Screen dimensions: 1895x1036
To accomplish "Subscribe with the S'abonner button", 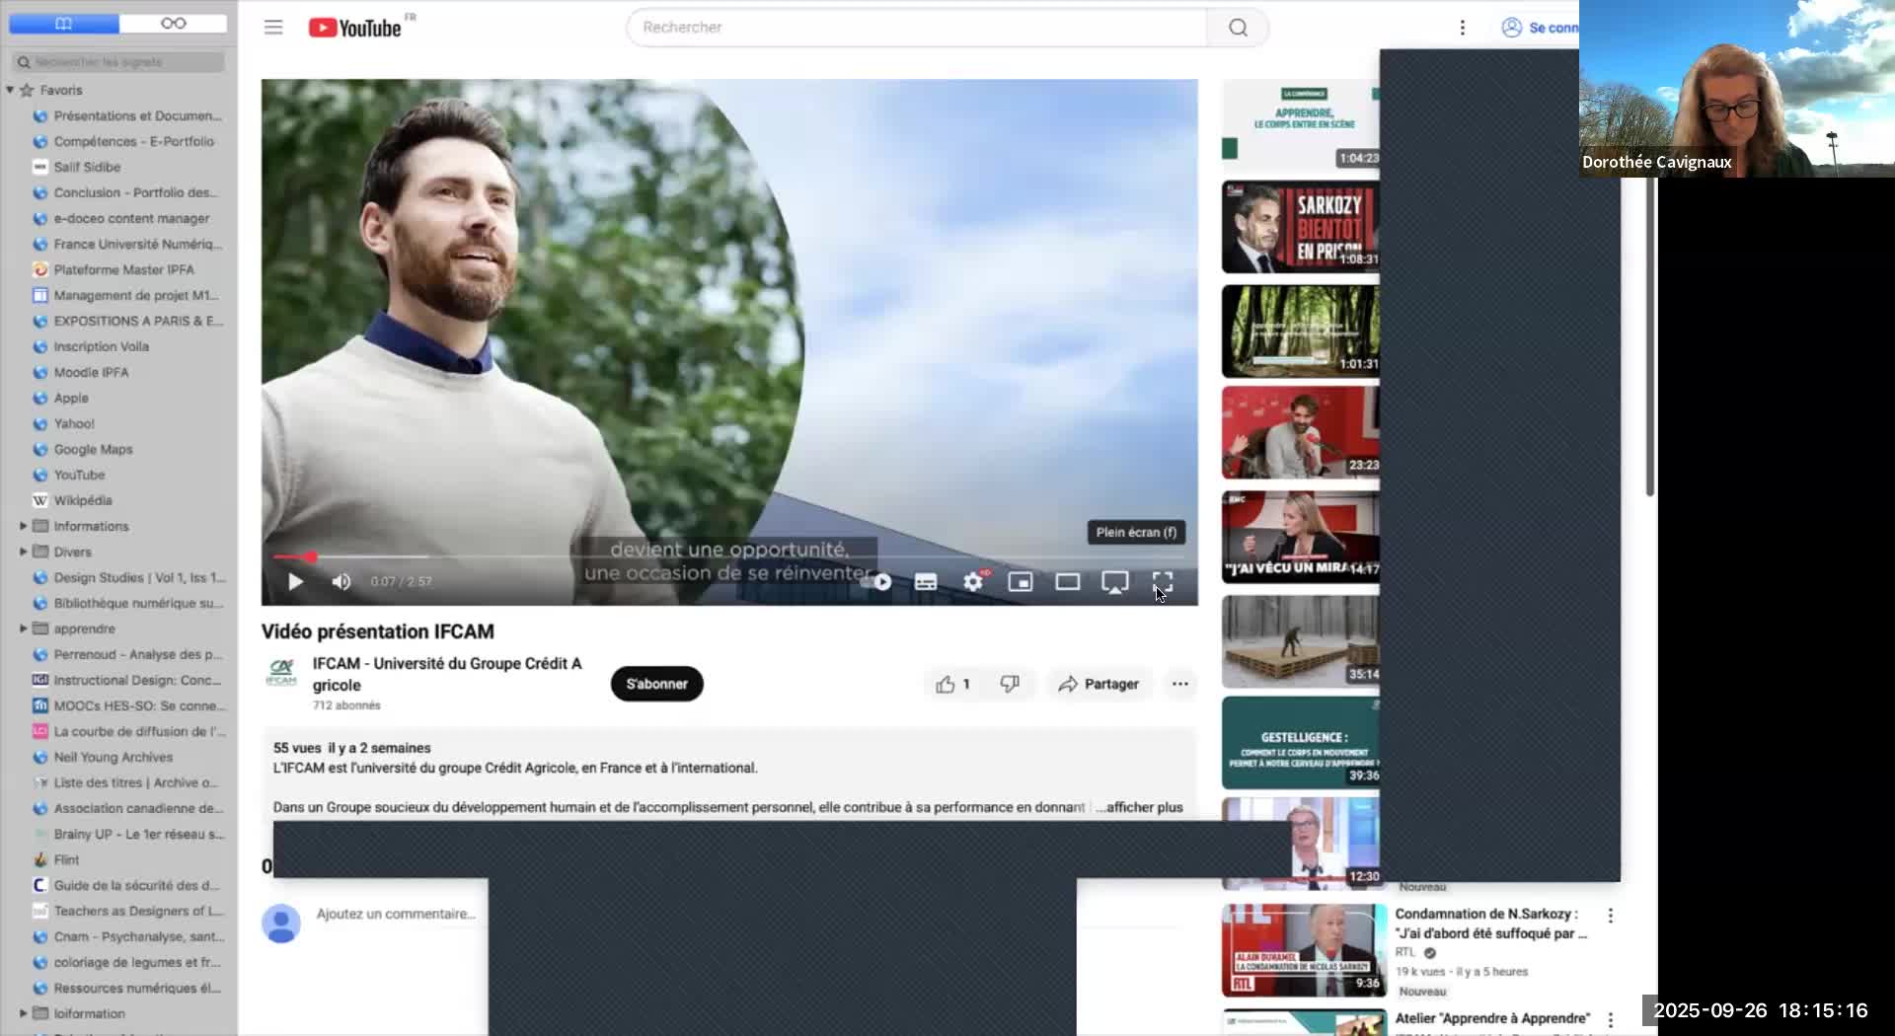I will tap(656, 684).
